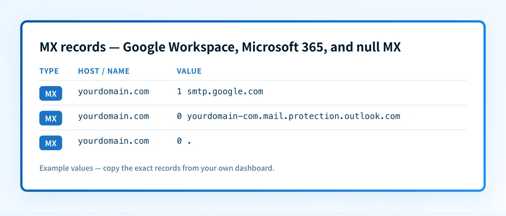The image size is (506, 216).
Task: Click 'smtp.google.com' hostname text
Action: [225, 92]
